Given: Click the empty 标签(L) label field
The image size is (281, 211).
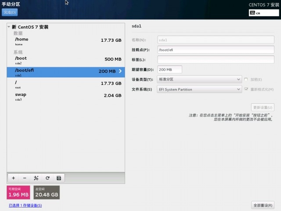Looking at the screenshot, I should point(216,60).
